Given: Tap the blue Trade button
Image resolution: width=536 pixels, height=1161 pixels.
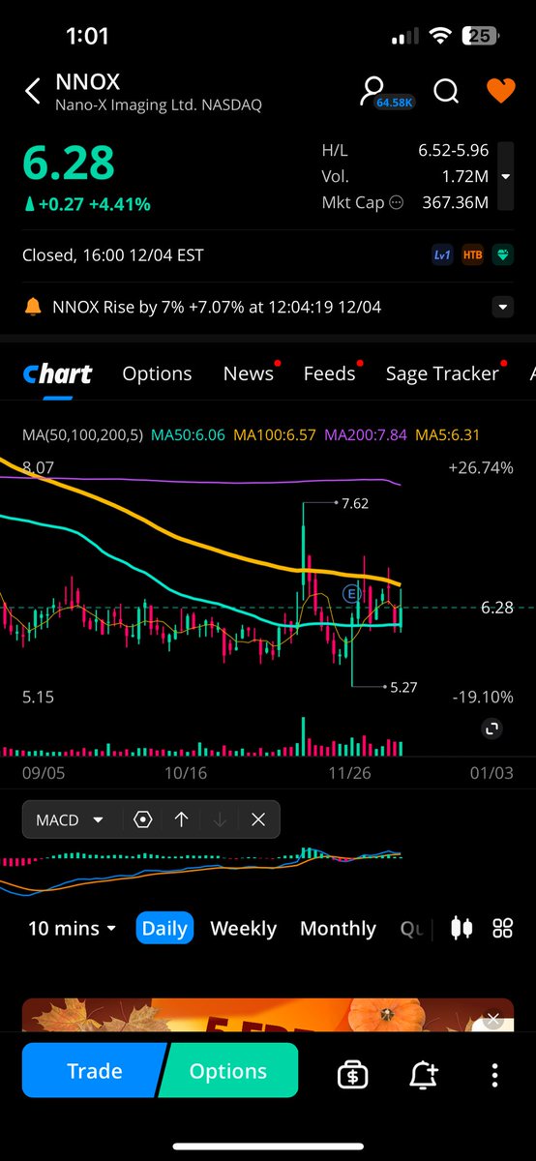Looking at the screenshot, I should coord(95,1071).
